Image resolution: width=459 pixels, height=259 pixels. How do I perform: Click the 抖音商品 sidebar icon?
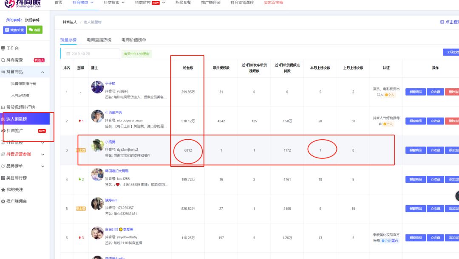point(3,72)
